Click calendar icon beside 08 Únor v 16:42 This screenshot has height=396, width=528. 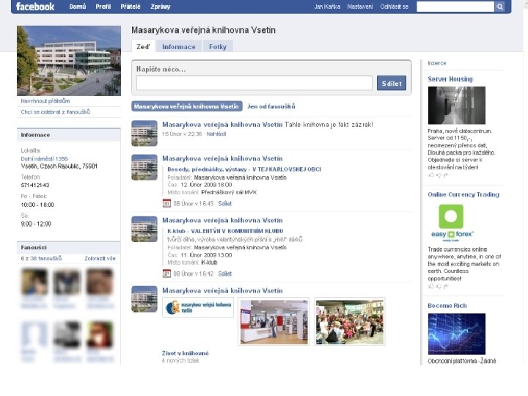(x=166, y=274)
